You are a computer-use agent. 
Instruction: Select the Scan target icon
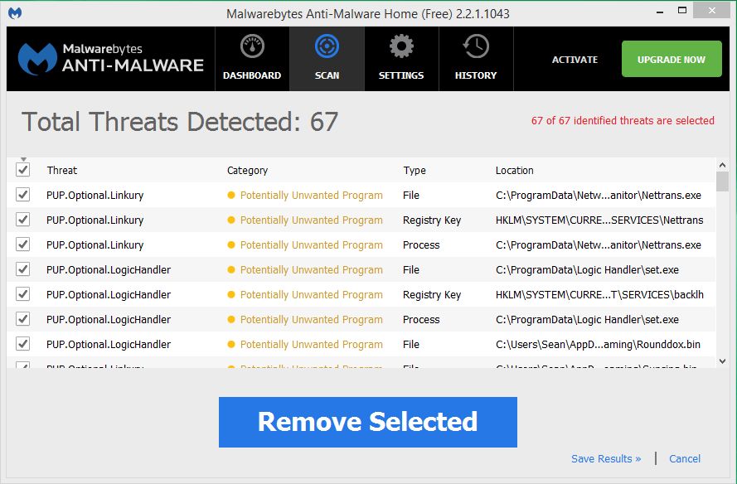327,46
